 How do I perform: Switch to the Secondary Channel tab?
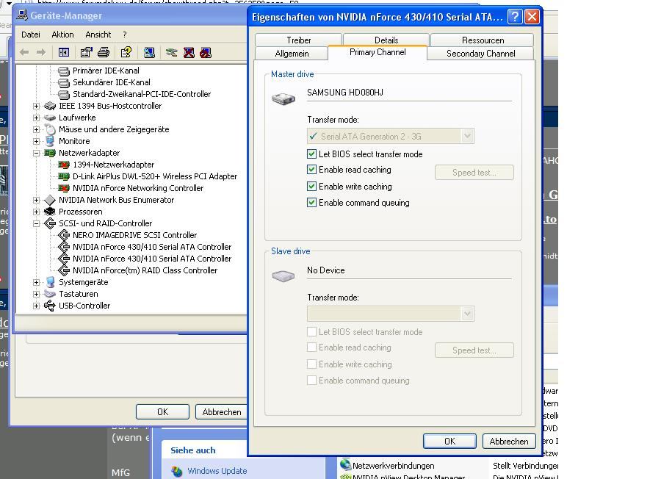480,54
